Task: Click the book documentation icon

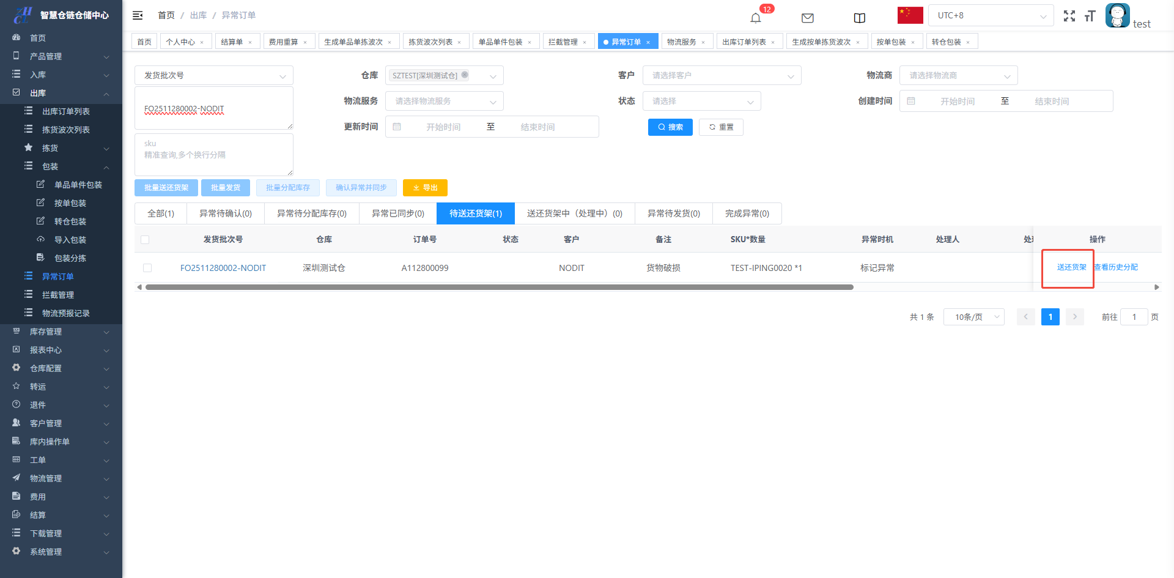Action: [859, 18]
